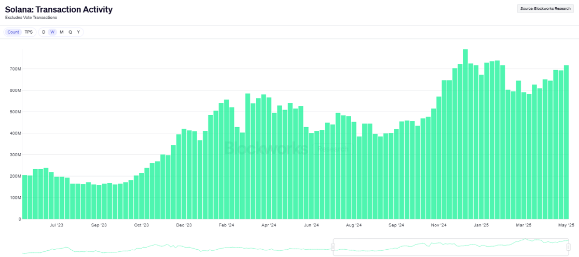Click the 500M y-axis label
579x257 pixels.
point(15,112)
